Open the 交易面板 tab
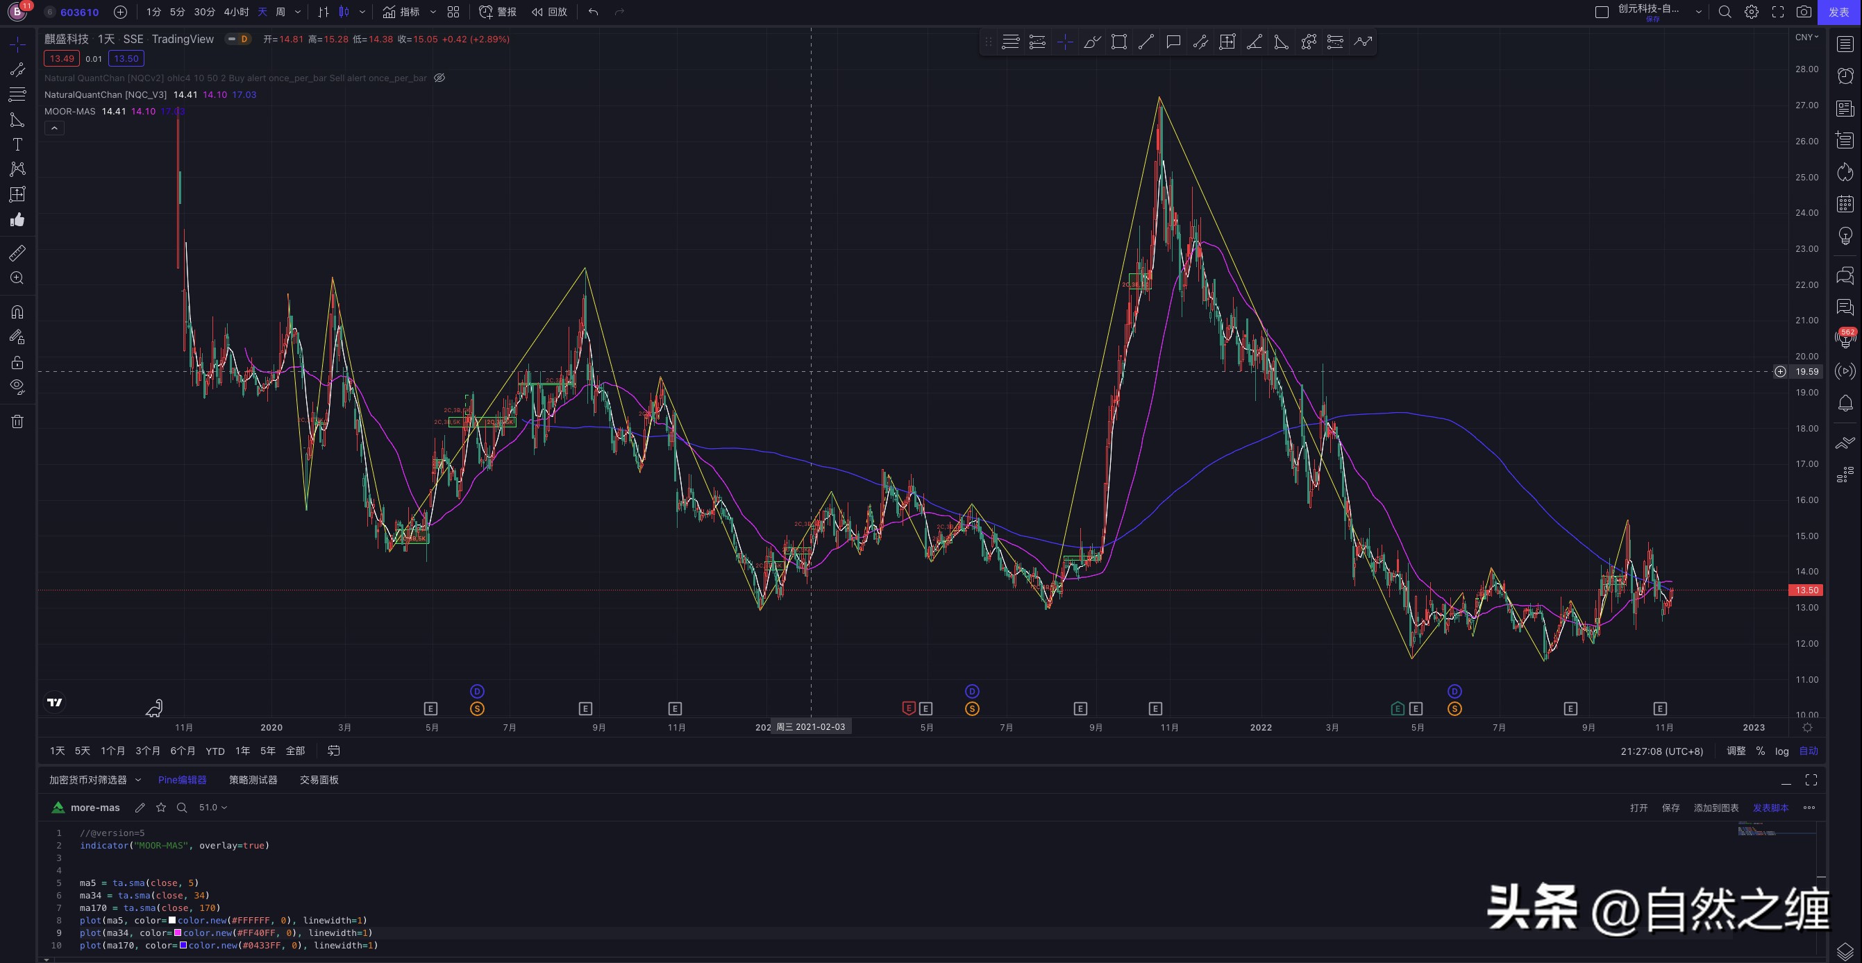The image size is (1862, 963). pos(319,780)
